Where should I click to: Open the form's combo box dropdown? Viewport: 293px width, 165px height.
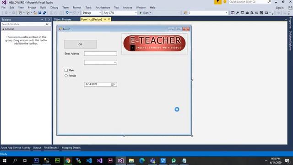coord(115,62)
